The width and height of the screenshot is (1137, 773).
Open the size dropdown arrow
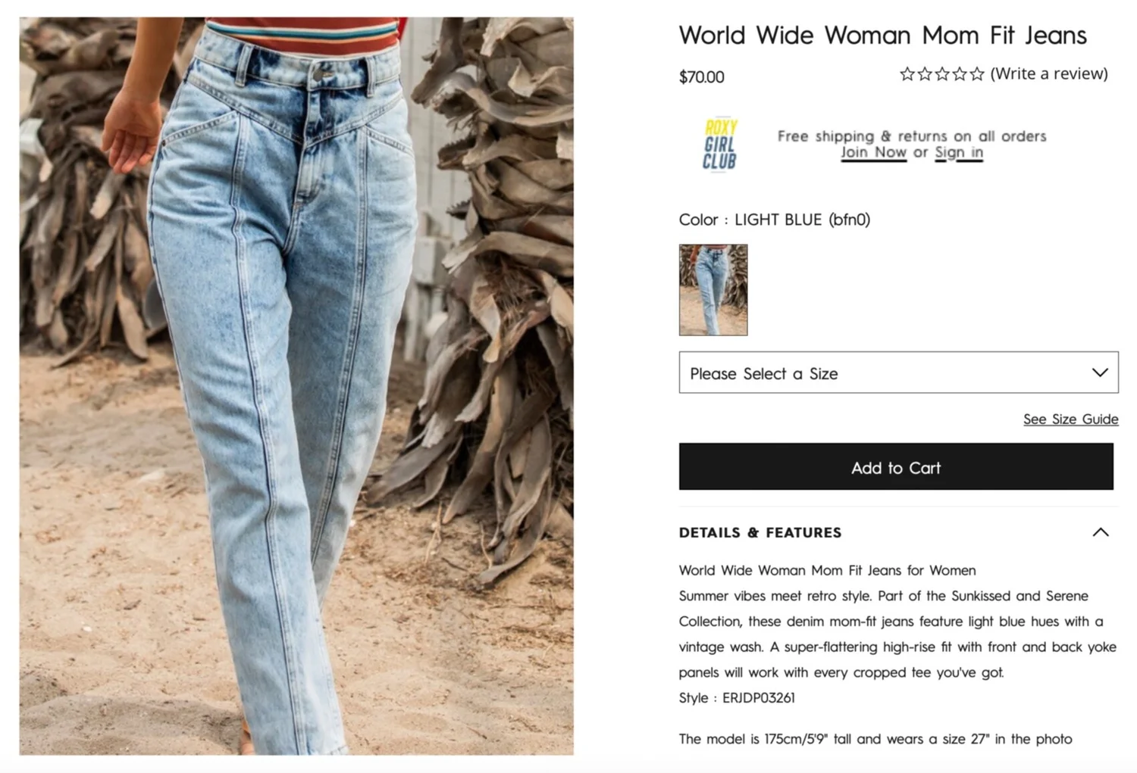coord(1100,372)
